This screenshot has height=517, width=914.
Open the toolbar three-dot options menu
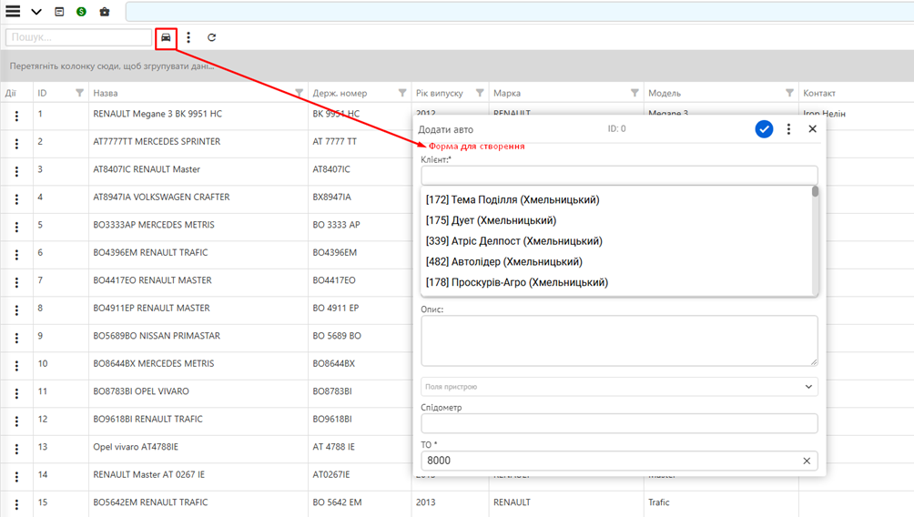188,37
